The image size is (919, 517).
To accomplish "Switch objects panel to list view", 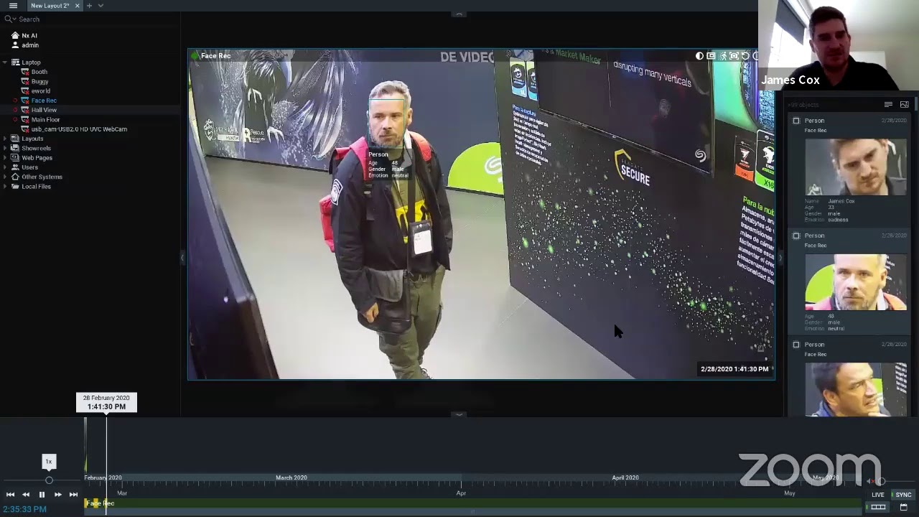I will [888, 105].
